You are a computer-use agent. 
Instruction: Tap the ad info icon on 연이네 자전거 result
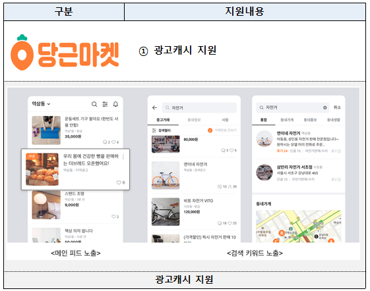tap(339, 151)
